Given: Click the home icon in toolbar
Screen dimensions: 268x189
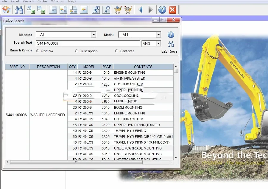Looking at the screenshot, I should [6, 10].
